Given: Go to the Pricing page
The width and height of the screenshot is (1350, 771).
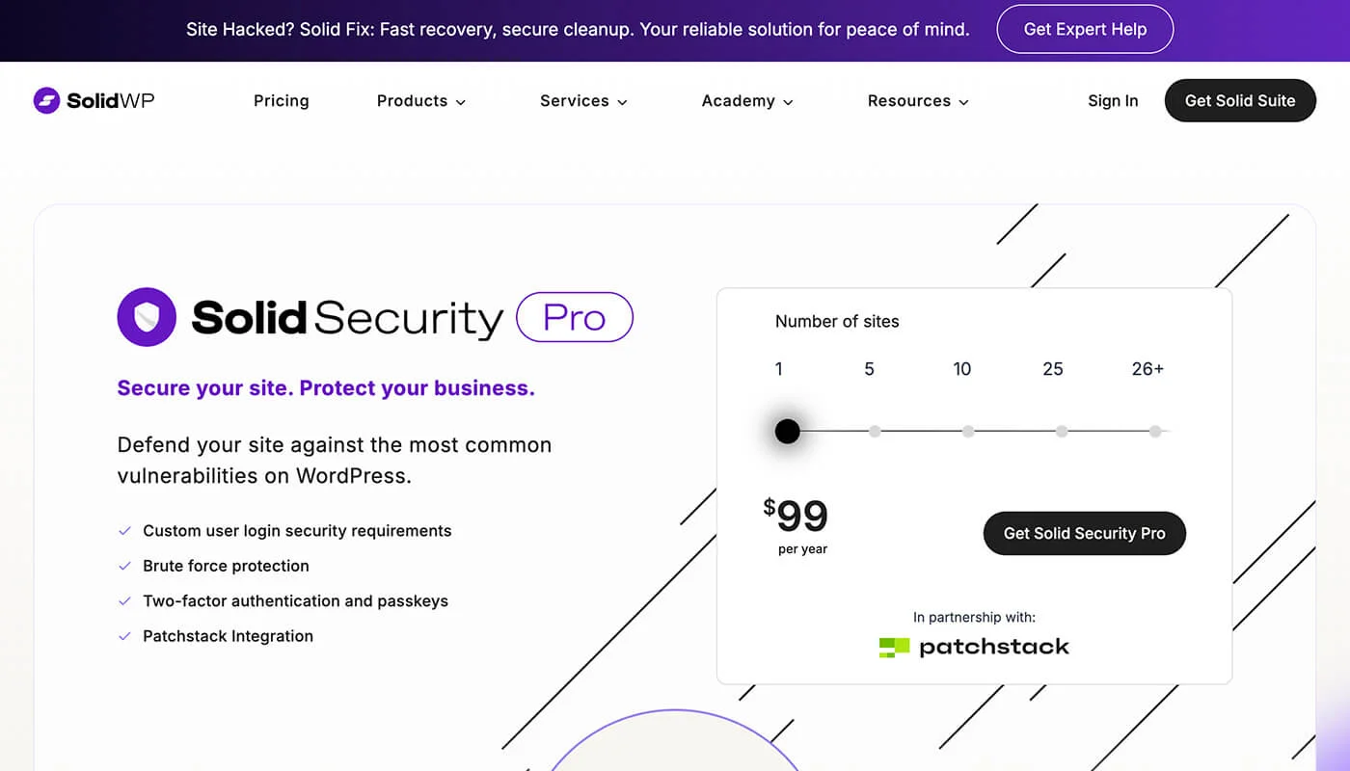Looking at the screenshot, I should (282, 101).
